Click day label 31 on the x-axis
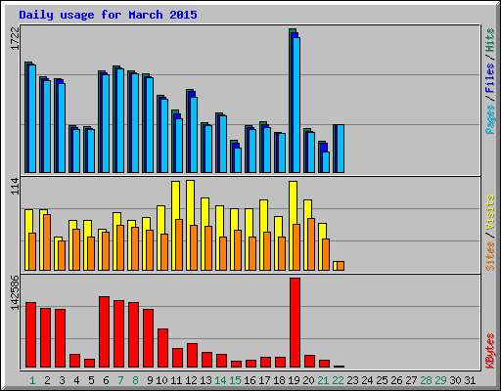 click(x=470, y=380)
